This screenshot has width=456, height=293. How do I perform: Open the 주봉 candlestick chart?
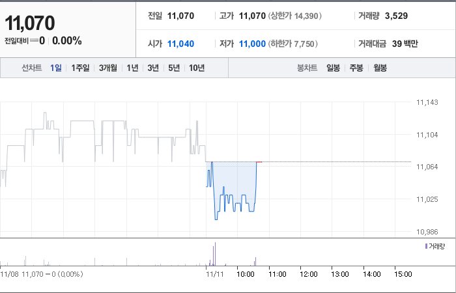(356, 68)
